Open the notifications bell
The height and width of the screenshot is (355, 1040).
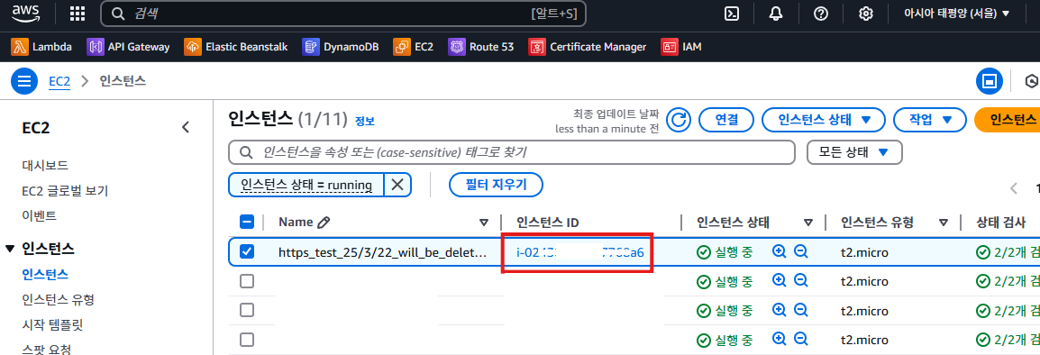tap(776, 14)
